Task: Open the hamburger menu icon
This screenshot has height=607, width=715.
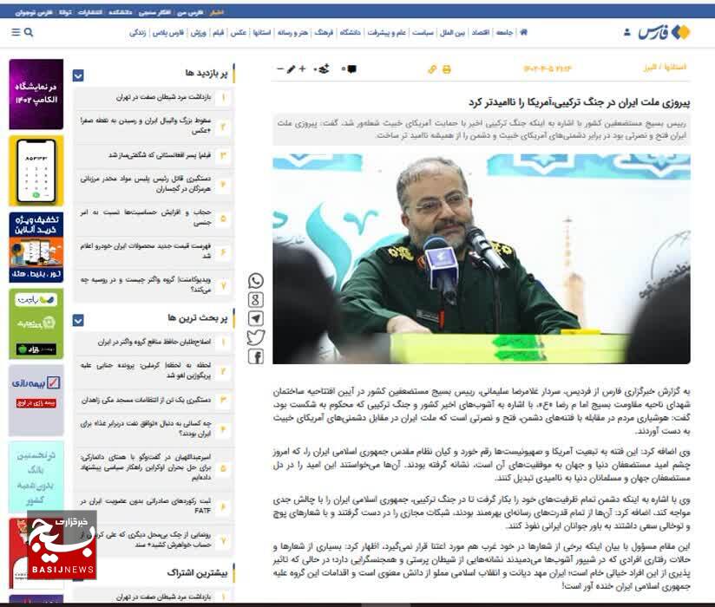Action: [16, 32]
